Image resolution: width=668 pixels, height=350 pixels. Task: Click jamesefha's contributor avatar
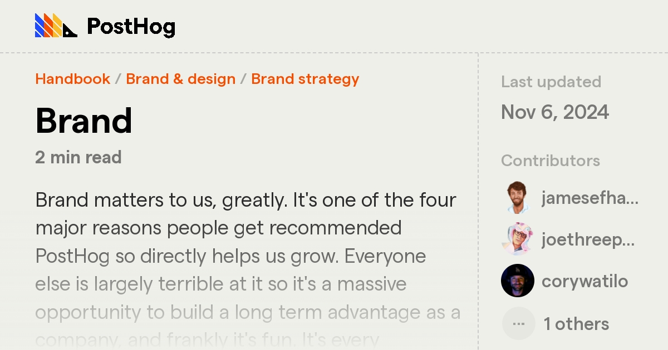pos(517,198)
